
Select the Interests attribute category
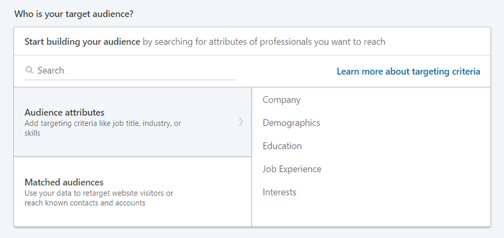(x=280, y=192)
